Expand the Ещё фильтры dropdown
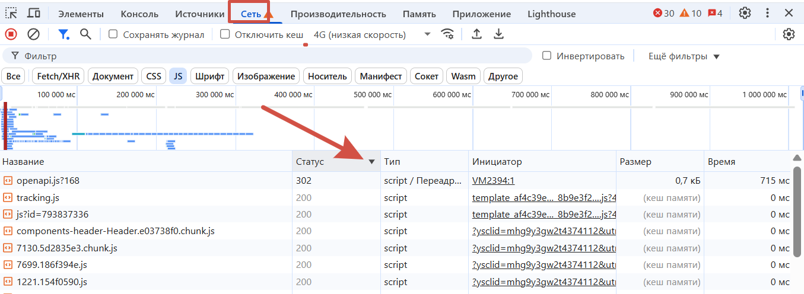The width and height of the screenshot is (804, 294). [x=684, y=56]
